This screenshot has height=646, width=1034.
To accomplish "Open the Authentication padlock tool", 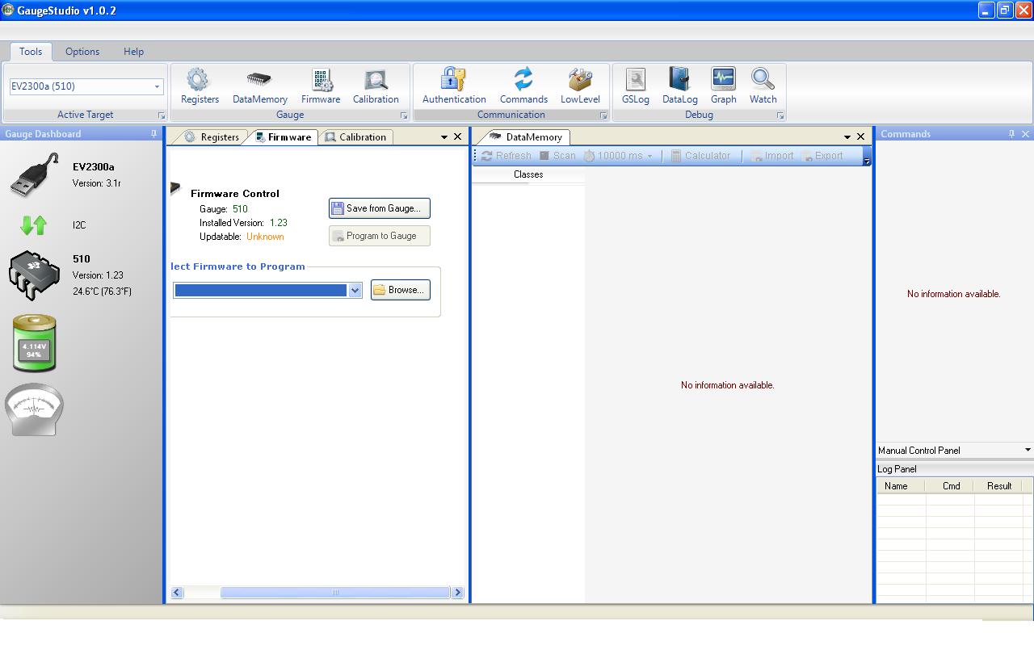I will [454, 86].
